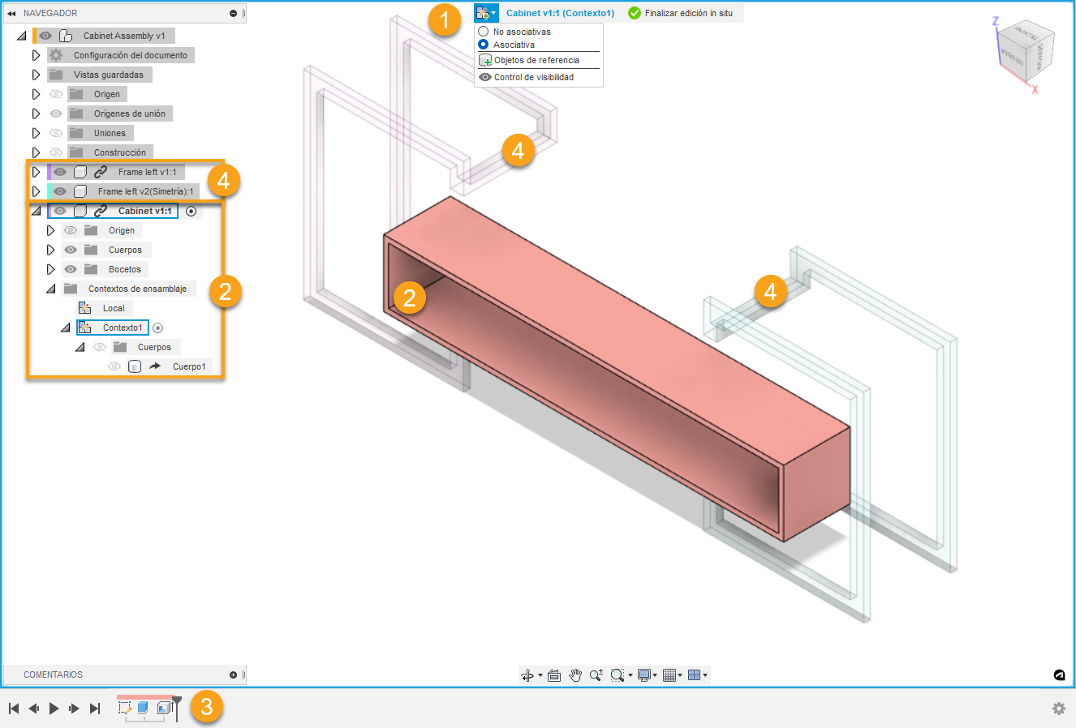Select the Asociativa radio option
Screen dimensions: 1076x728
[484, 45]
